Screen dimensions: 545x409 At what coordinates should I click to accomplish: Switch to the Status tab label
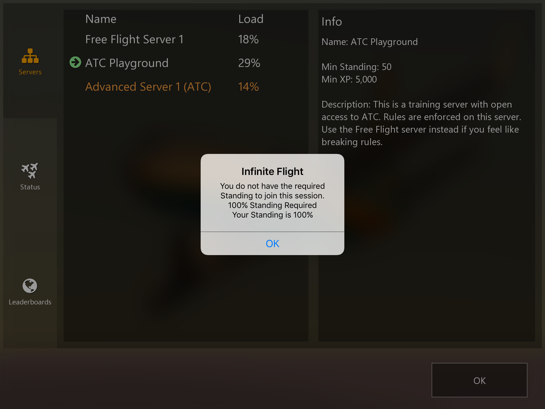coord(30,187)
